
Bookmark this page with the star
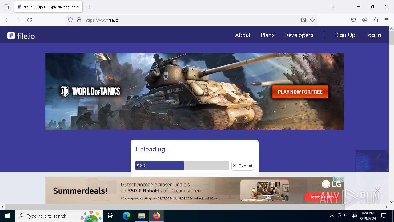312,20
